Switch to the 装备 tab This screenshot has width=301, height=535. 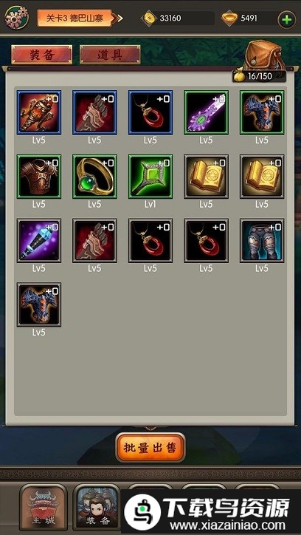[x=41, y=55]
